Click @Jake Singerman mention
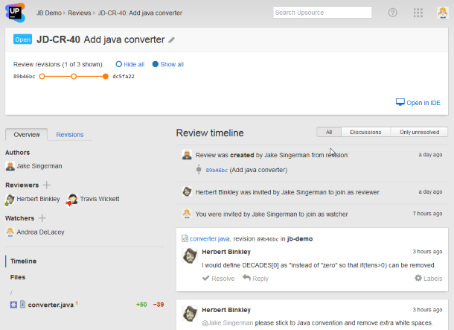 (x=228, y=323)
